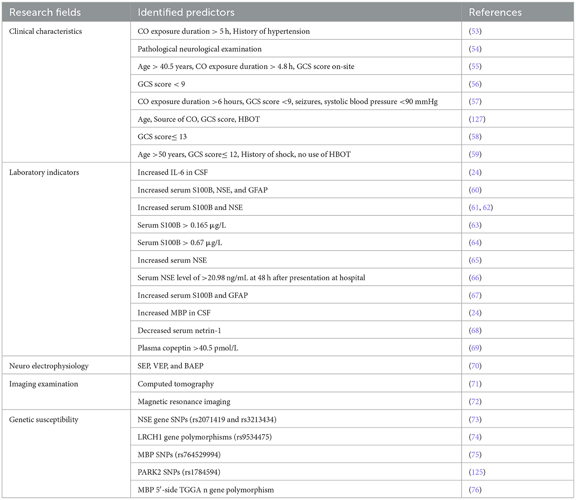Open reference link 59
This screenshot has width=576, height=500.
pos(475,155)
